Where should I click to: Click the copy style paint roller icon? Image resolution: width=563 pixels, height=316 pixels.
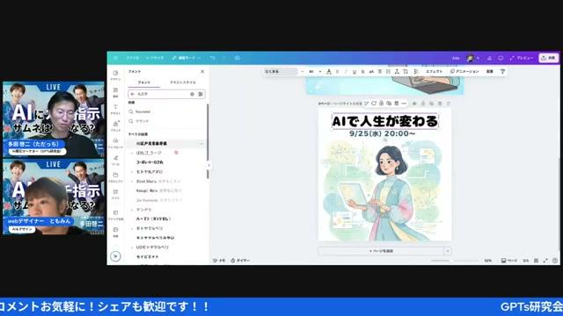point(502,72)
